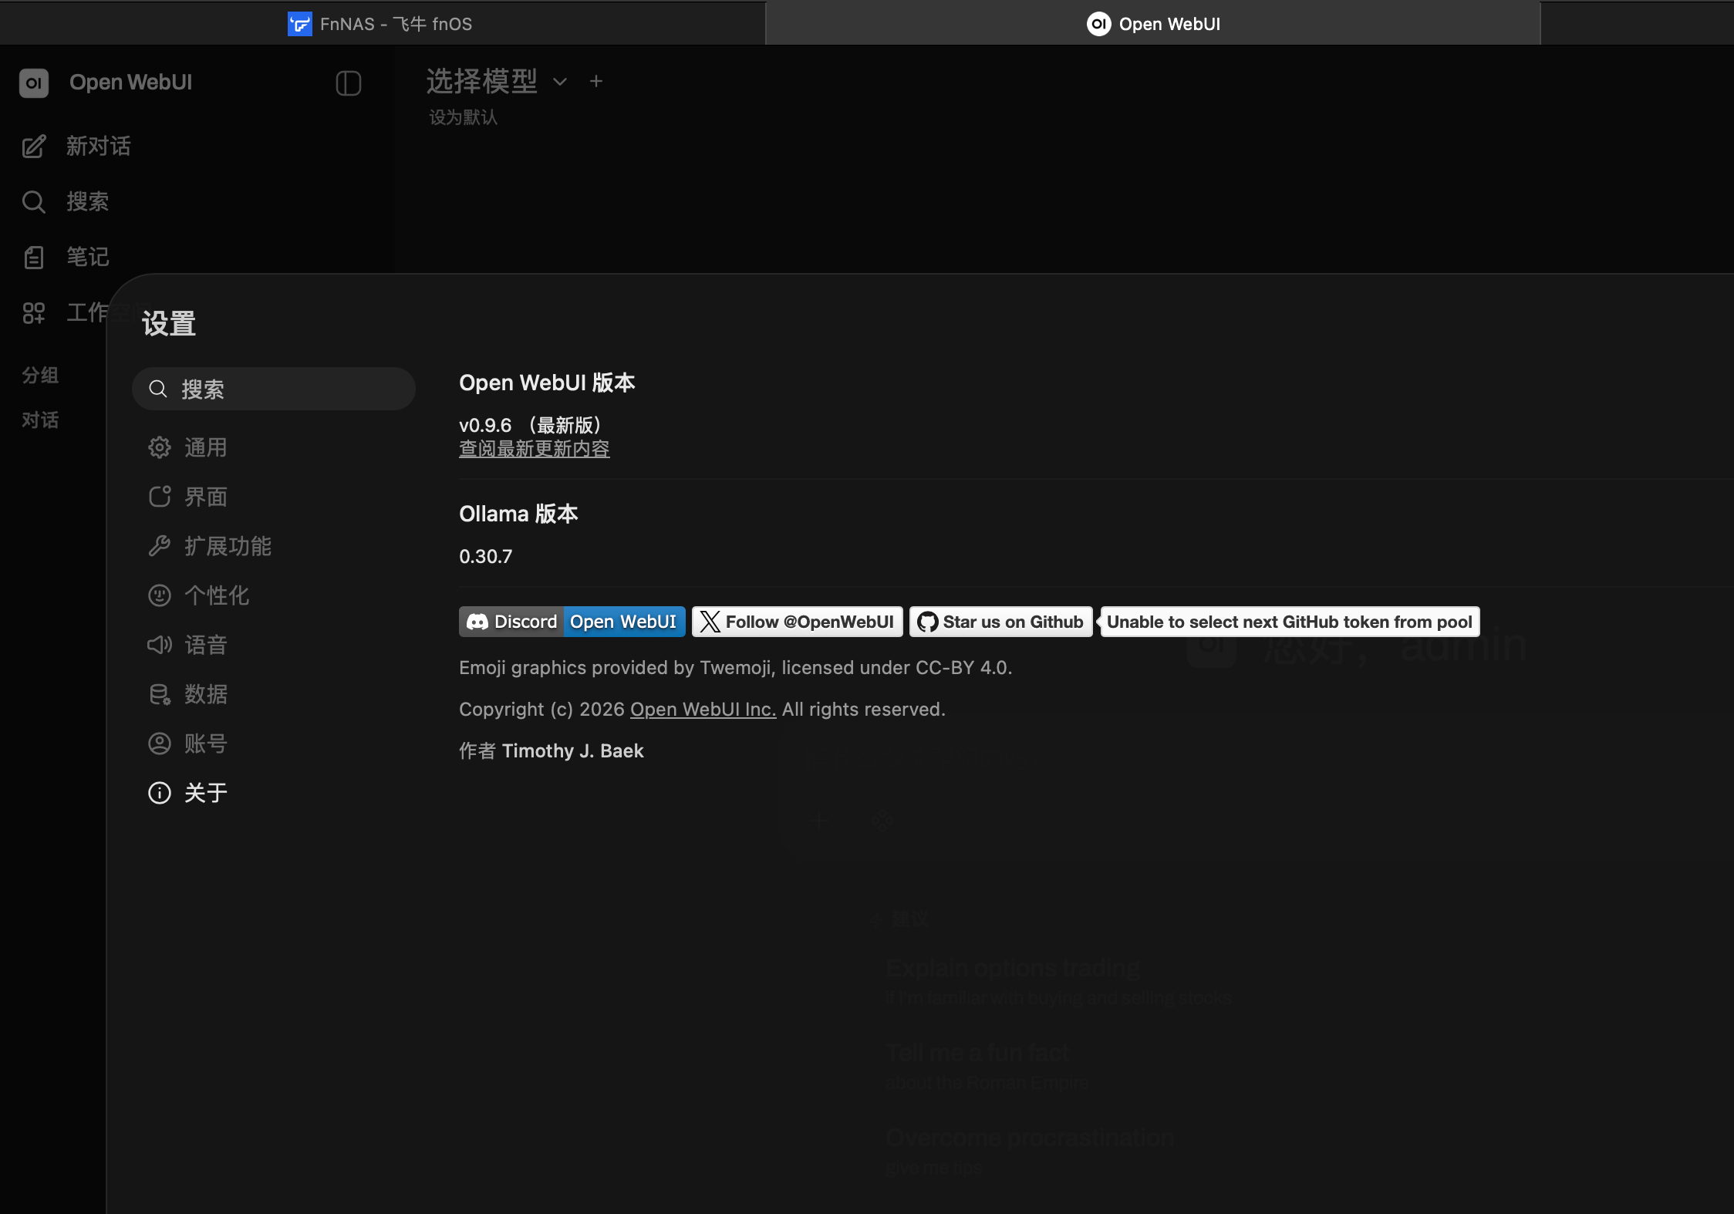Click the interface icon beside 界面
1734x1214 pixels.
(x=160, y=497)
